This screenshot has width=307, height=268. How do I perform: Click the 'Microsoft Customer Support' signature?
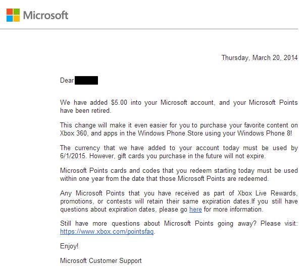coord(101,261)
